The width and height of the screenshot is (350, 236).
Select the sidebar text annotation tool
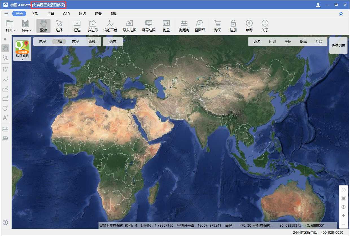[5, 118]
